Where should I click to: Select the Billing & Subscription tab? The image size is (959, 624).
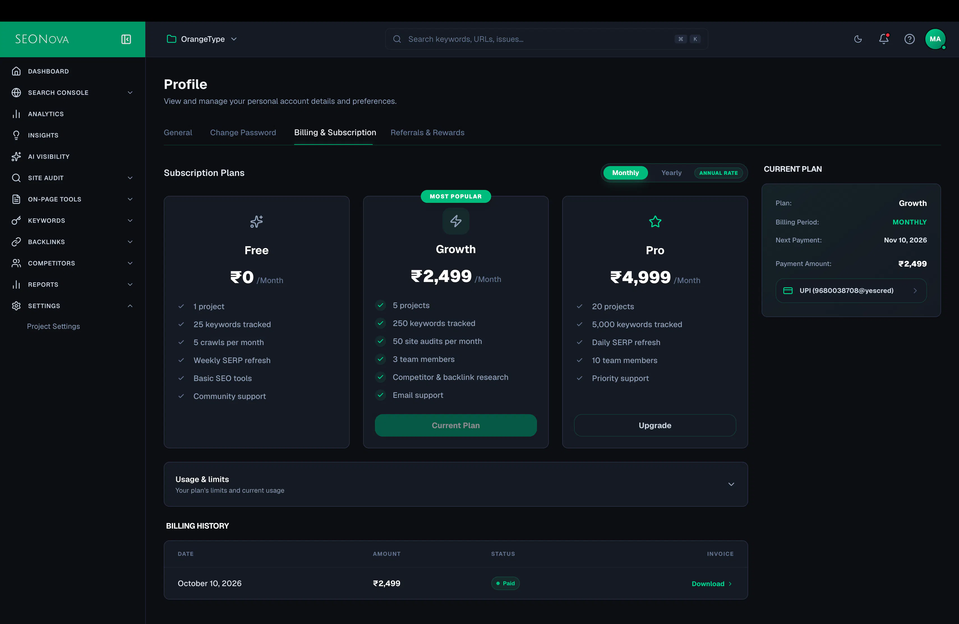335,133
